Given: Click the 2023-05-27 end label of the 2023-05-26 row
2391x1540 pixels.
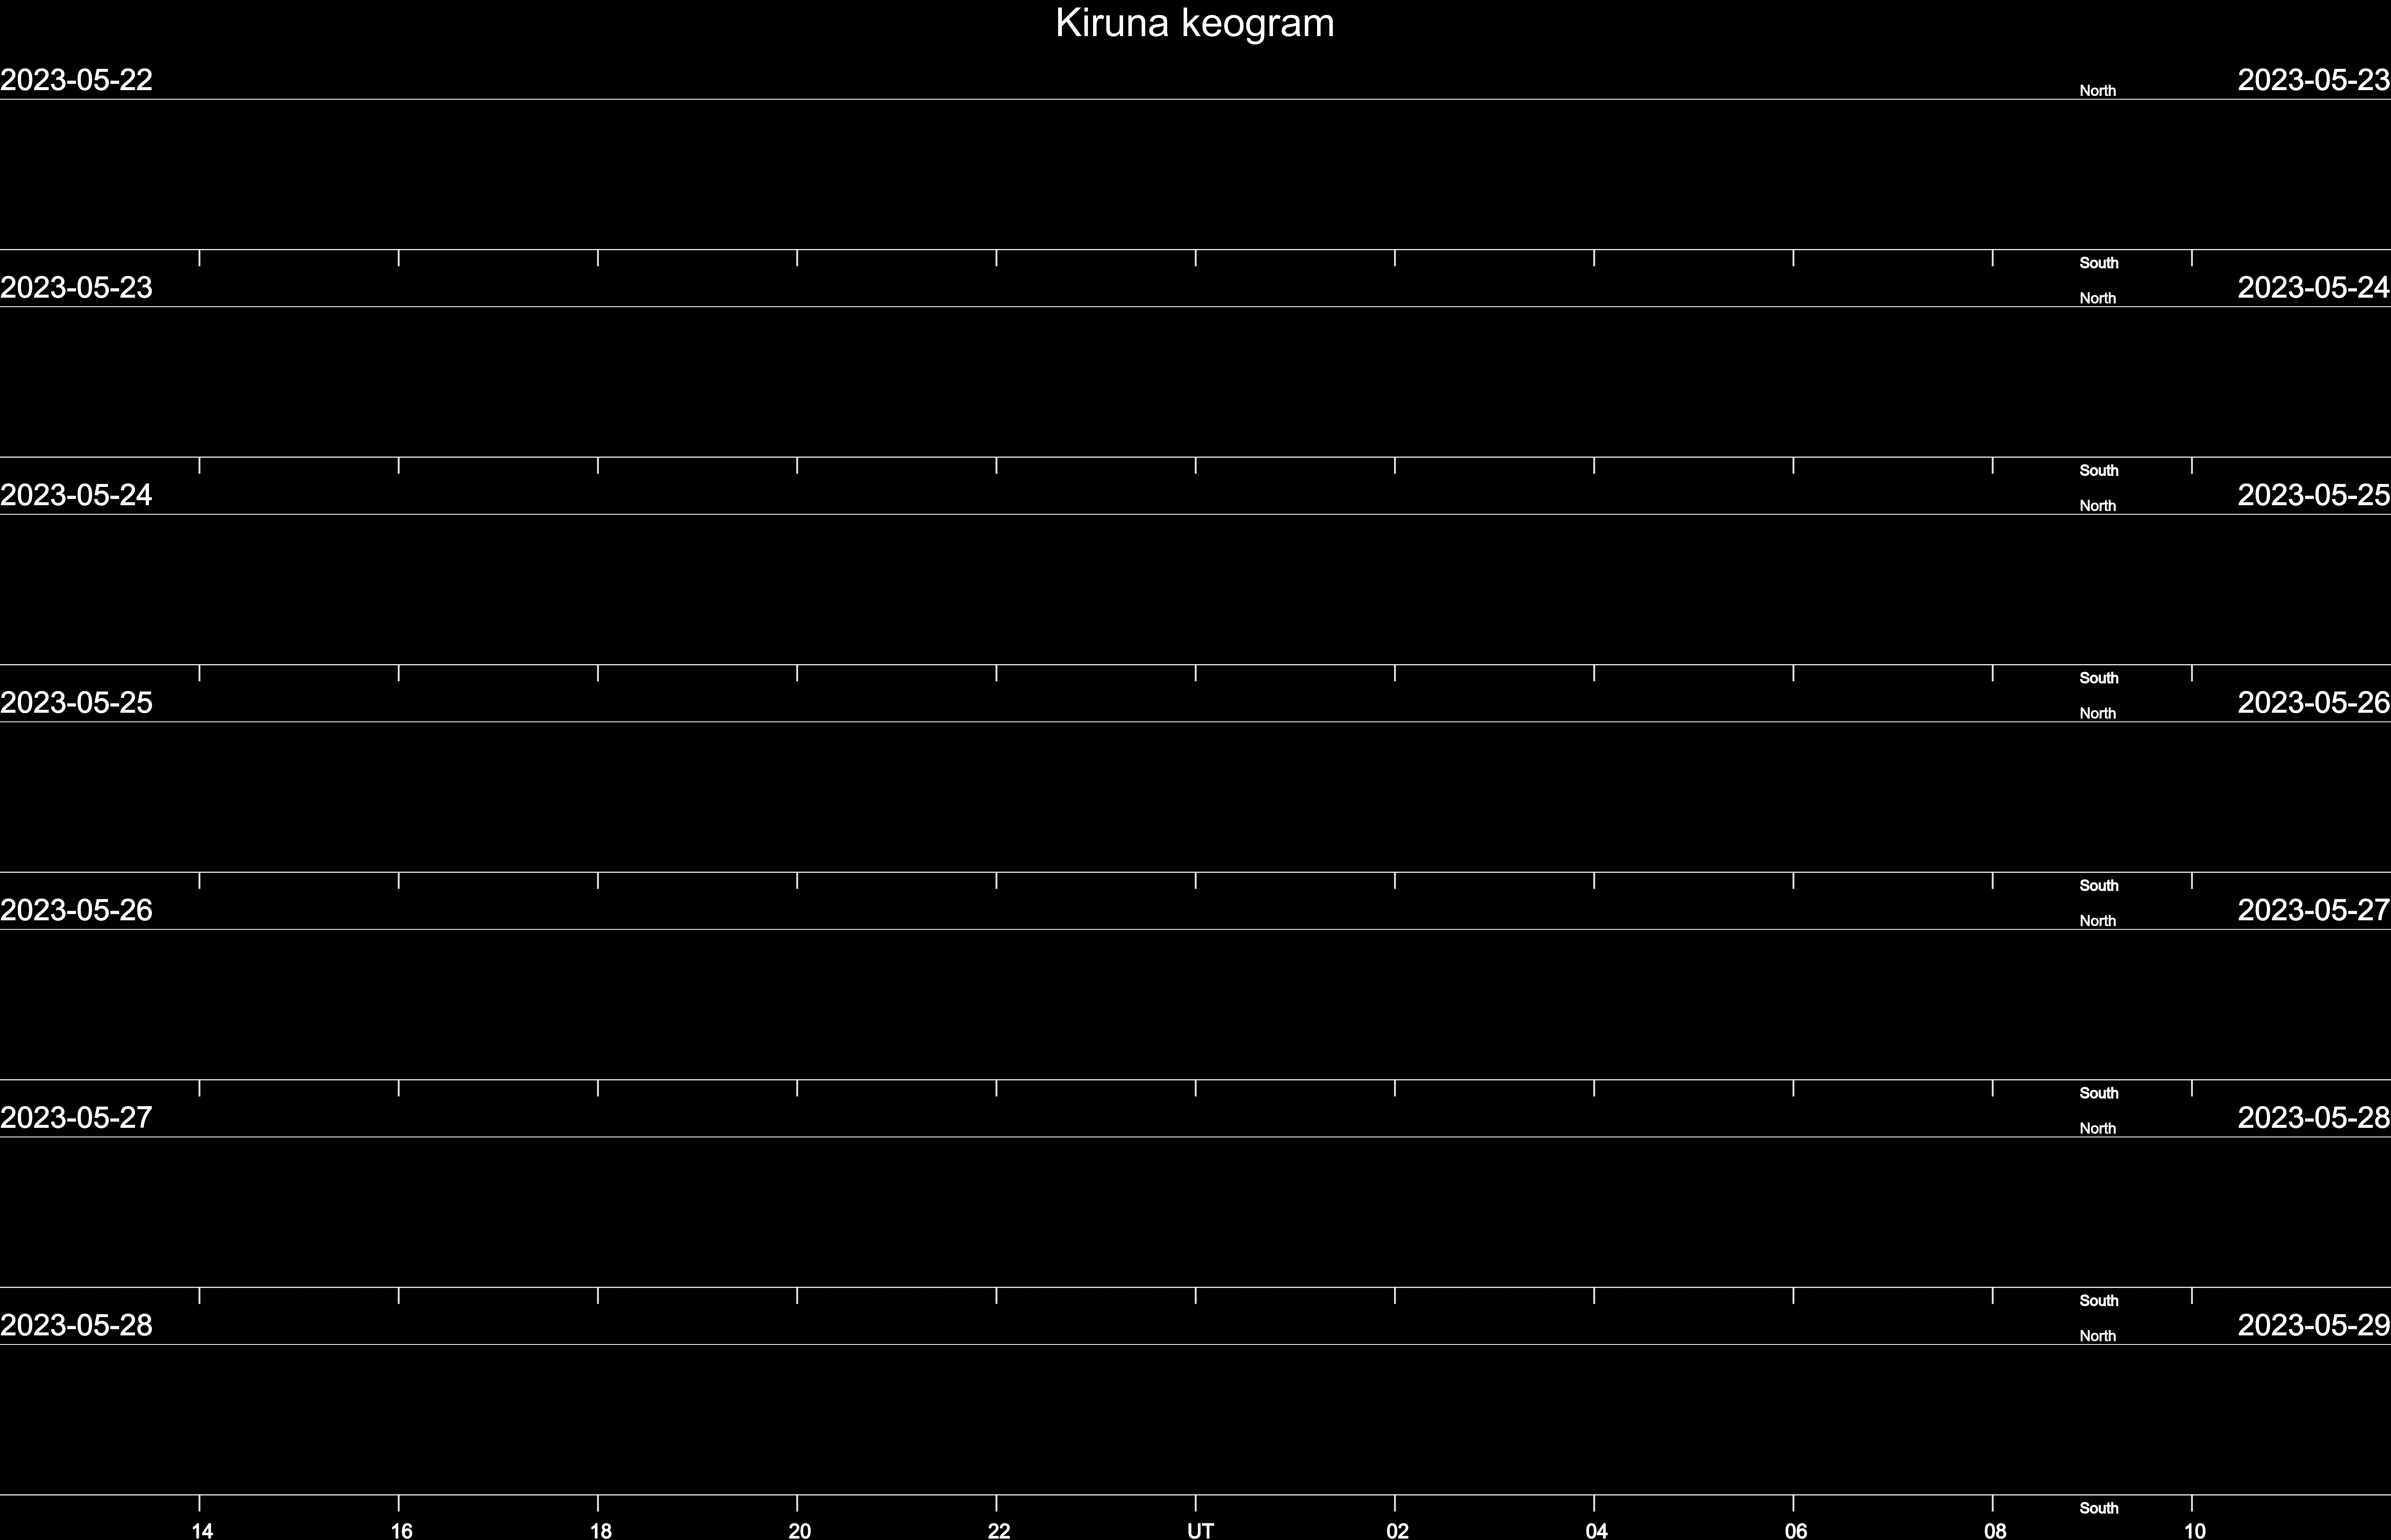Looking at the screenshot, I should point(2314,910).
